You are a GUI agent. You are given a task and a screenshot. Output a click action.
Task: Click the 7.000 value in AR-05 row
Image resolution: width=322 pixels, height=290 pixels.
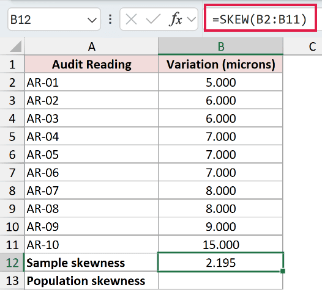[x=220, y=154]
